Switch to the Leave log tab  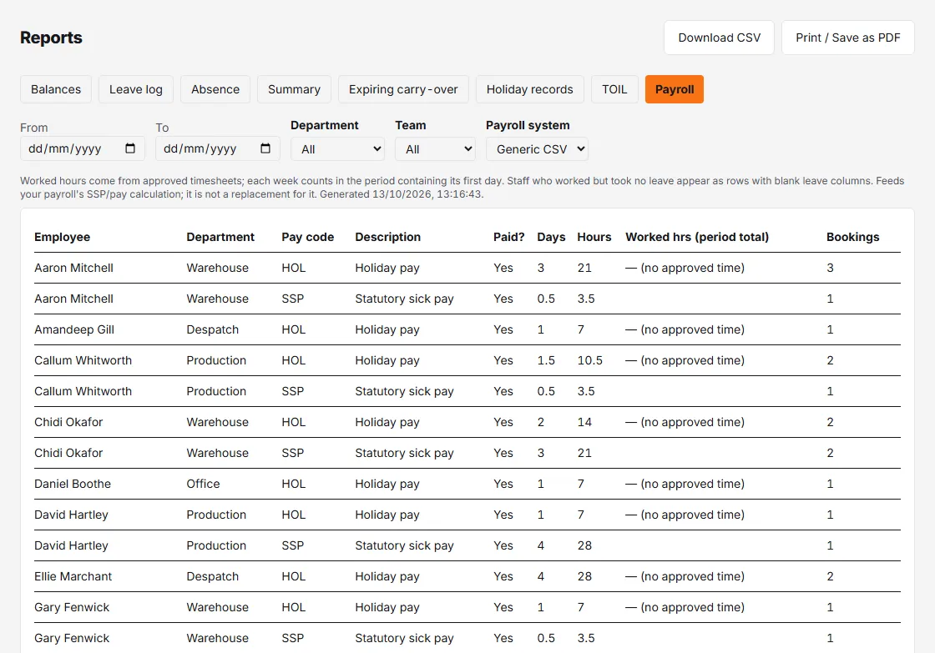click(x=136, y=89)
